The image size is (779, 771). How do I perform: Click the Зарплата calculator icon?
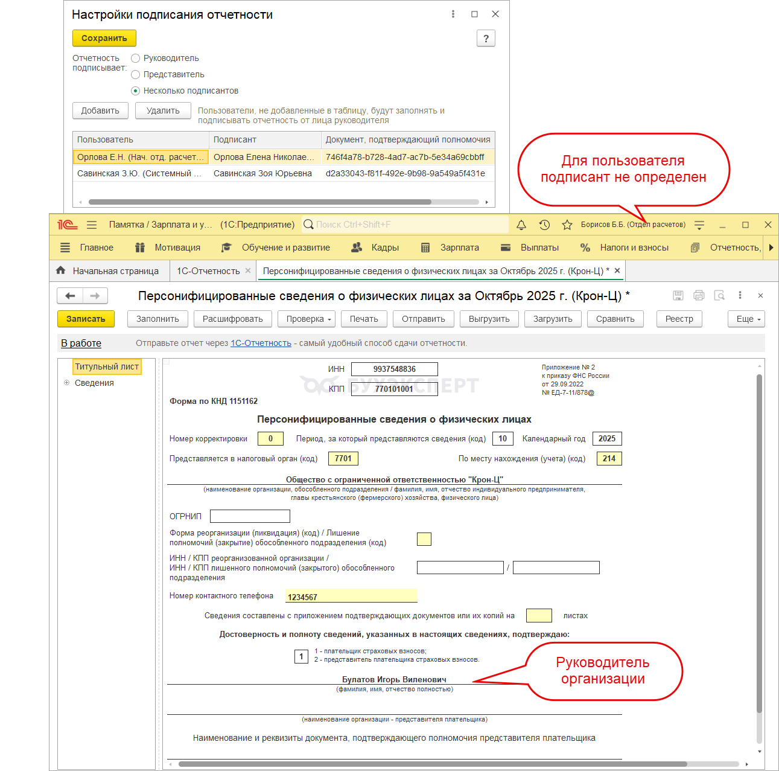425,248
